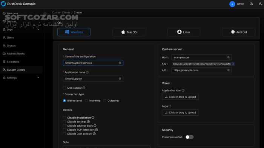Image resolution: width=264 pixels, height=148 pixels.
Task: Click the copy icon beside Key
Action: tap(233, 64)
